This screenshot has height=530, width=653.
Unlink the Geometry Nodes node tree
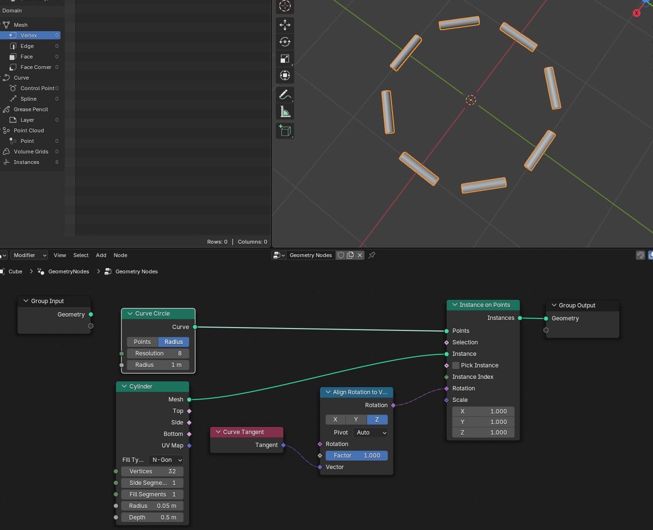[360, 255]
